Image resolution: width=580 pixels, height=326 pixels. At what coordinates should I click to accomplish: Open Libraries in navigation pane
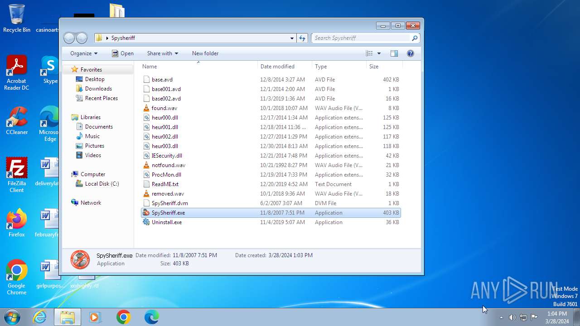point(91,117)
